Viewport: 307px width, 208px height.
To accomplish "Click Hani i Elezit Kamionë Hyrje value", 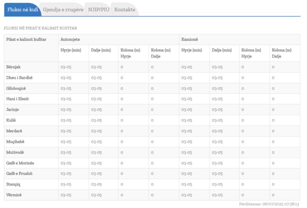I will [x=187, y=99].
